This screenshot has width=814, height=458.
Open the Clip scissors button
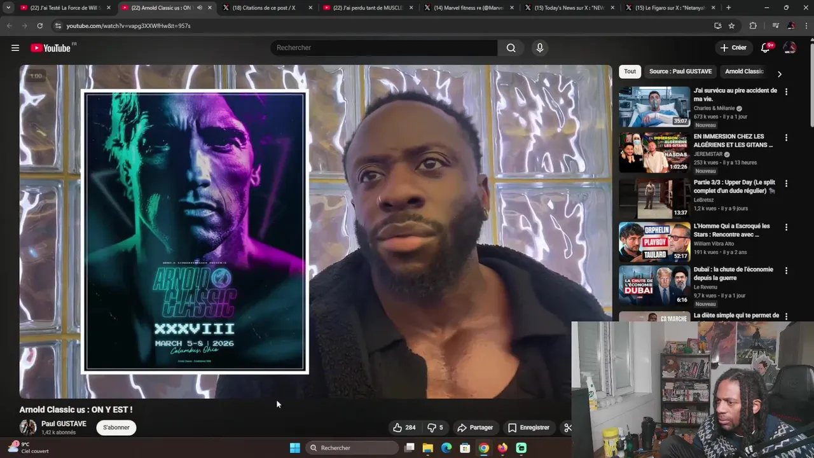[568, 427]
